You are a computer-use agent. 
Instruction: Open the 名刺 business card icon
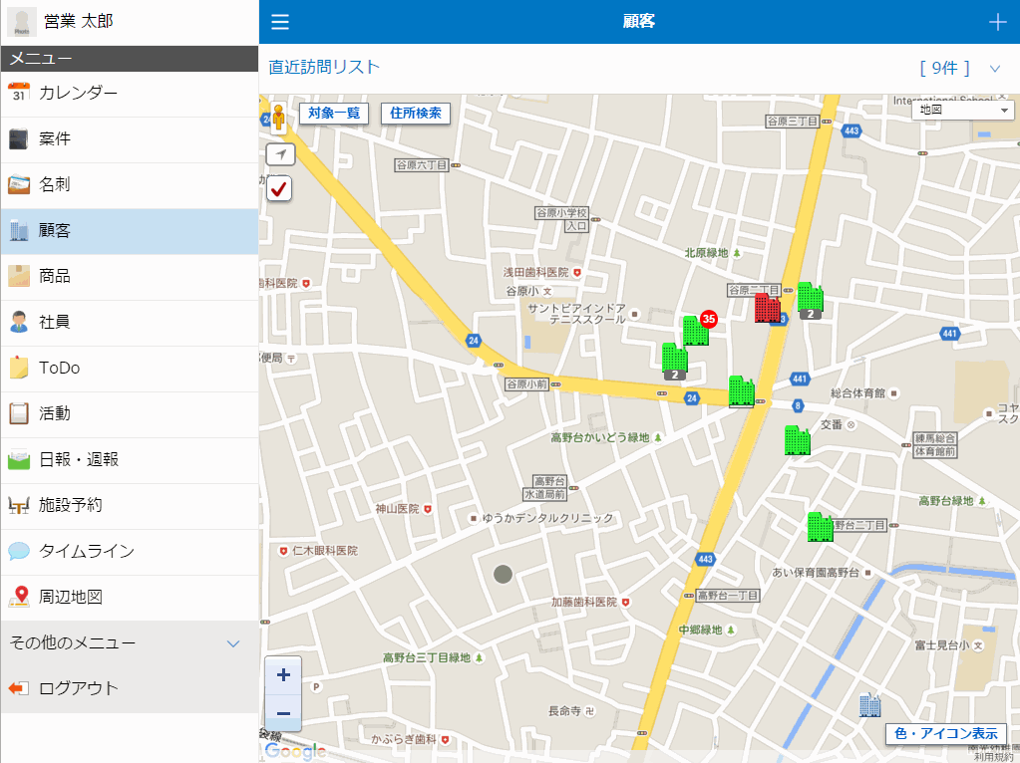[x=19, y=184]
